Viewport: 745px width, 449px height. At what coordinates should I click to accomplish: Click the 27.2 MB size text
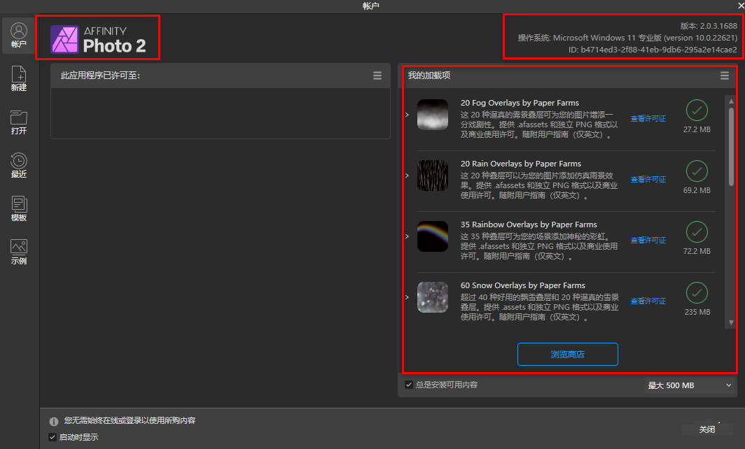pos(697,129)
